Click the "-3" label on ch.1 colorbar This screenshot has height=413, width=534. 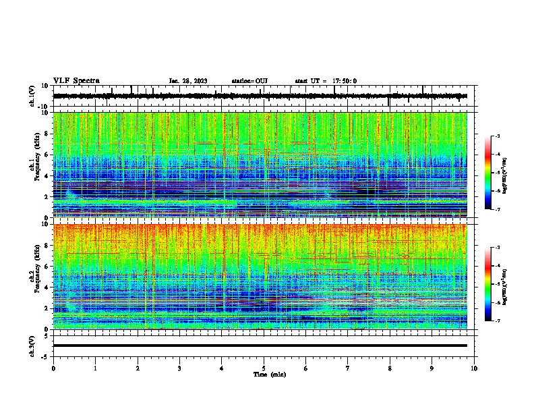497,136
